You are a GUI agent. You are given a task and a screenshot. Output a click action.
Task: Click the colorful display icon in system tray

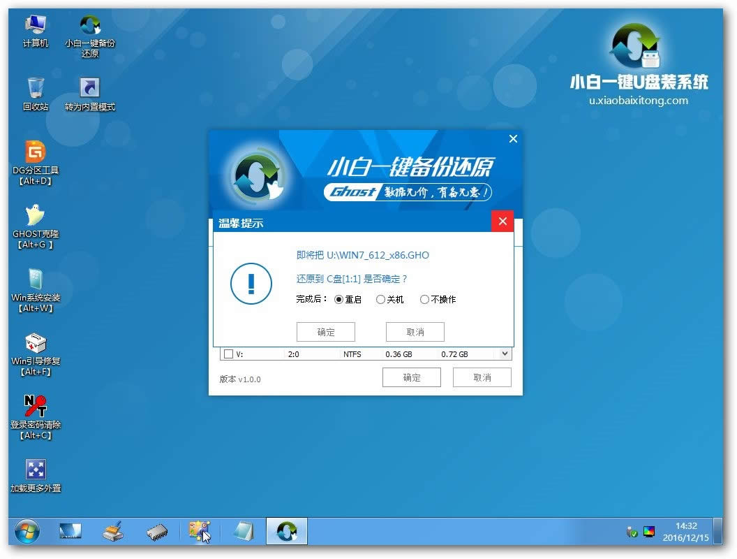pyautogui.click(x=649, y=532)
